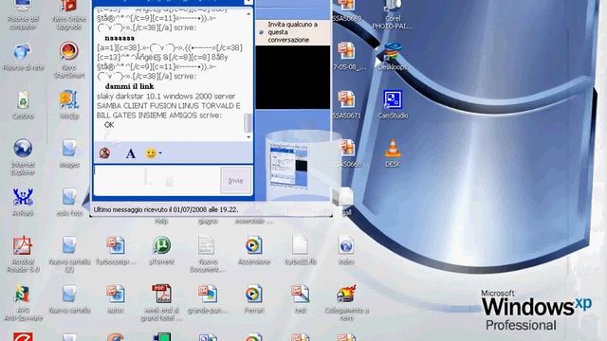Select the Nuova cartella folder beside AVG
This screenshot has height=341, width=607.
(x=69, y=299)
